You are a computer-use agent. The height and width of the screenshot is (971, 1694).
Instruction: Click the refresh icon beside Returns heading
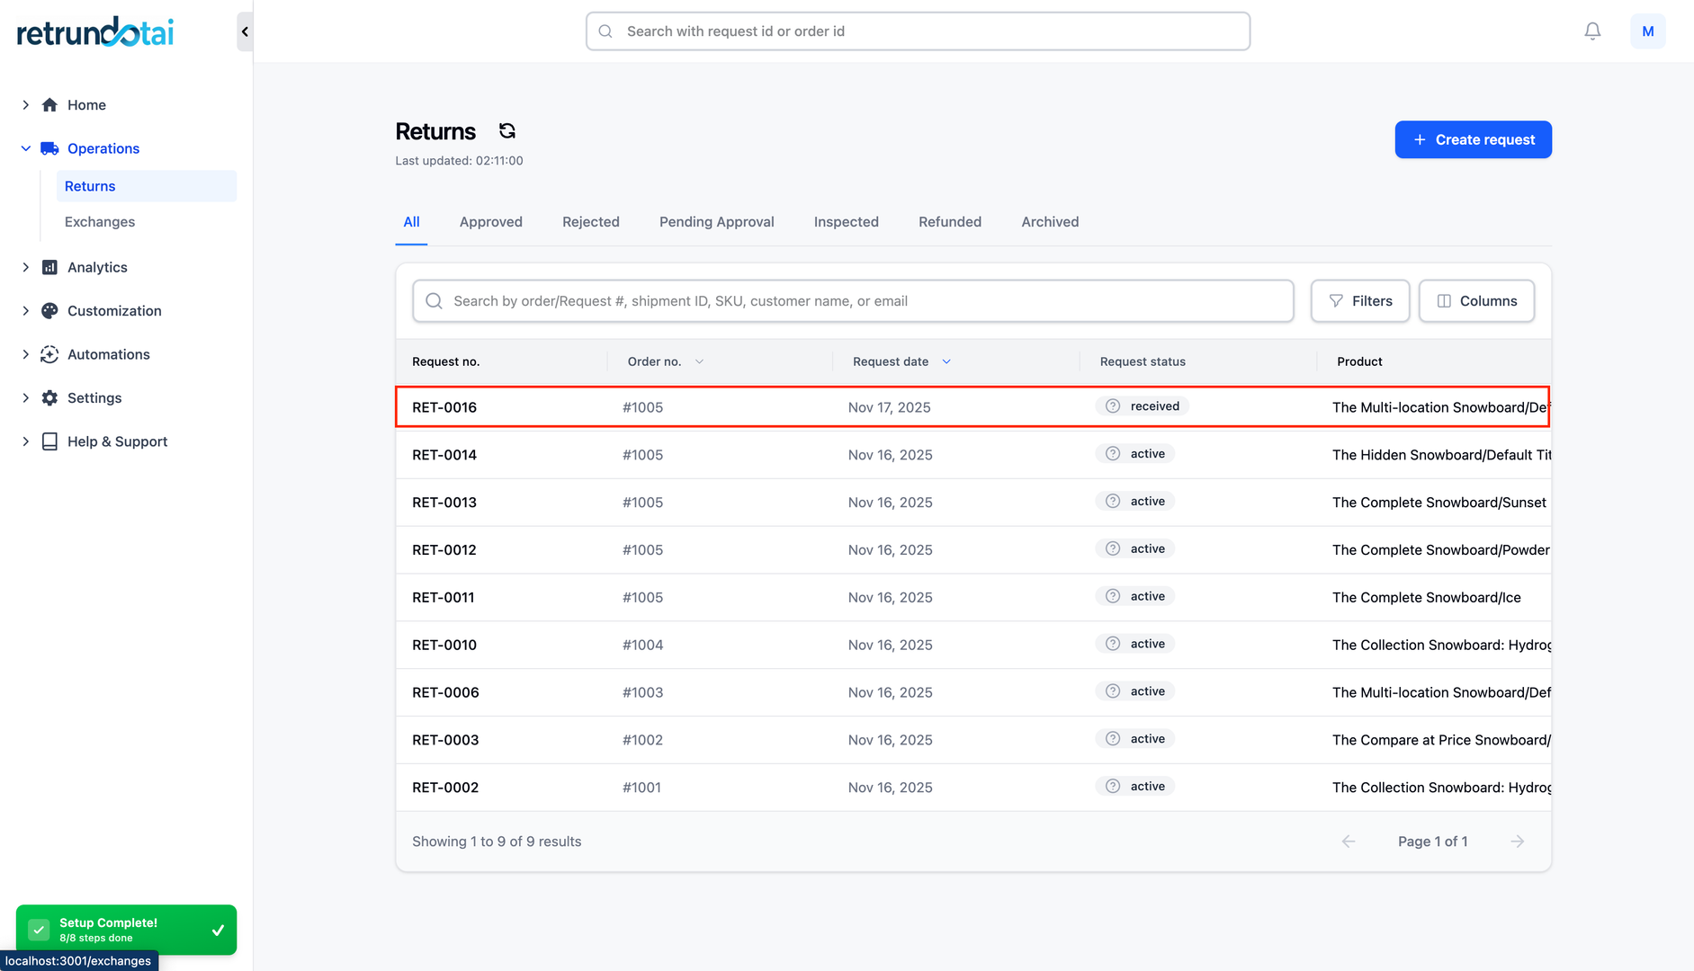pyautogui.click(x=507, y=131)
